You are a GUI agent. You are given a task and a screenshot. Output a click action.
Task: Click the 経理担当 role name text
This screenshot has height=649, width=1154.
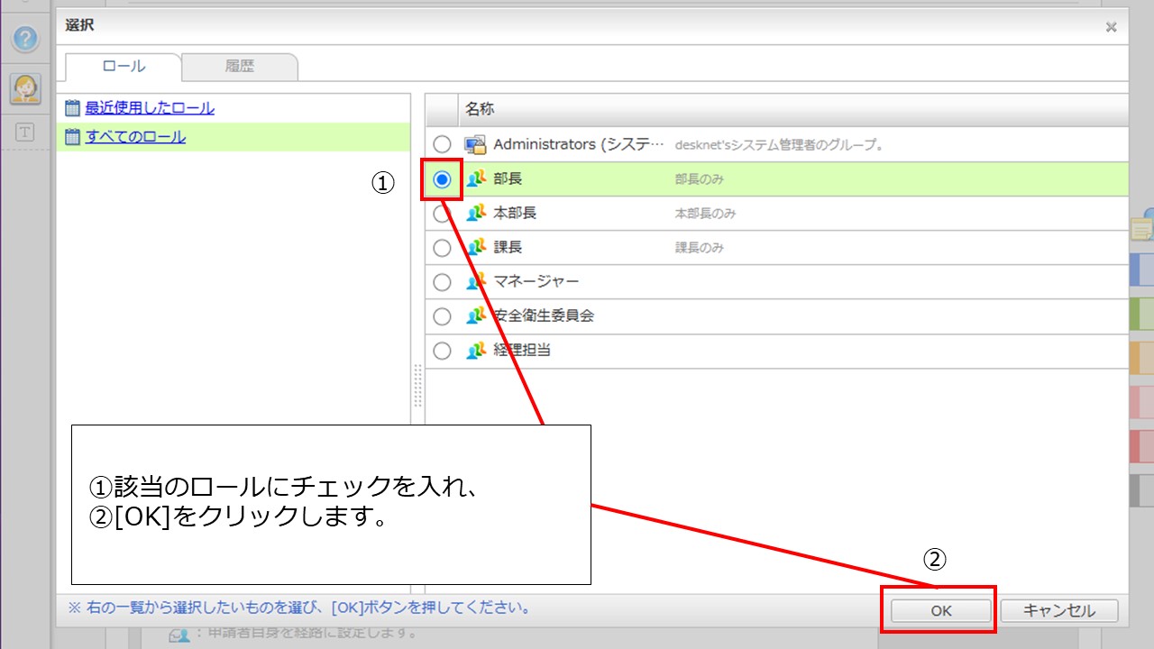[522, 350]
